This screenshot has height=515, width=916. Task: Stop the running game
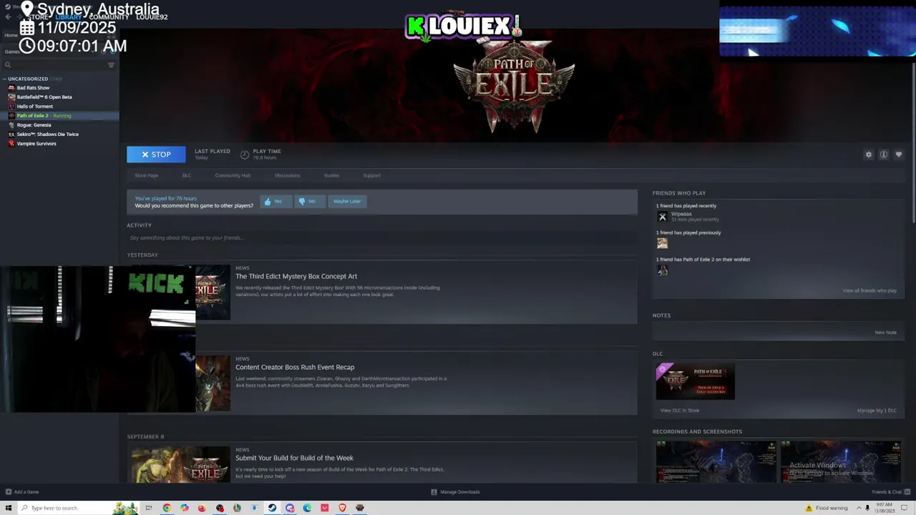(x=156, y=154)
